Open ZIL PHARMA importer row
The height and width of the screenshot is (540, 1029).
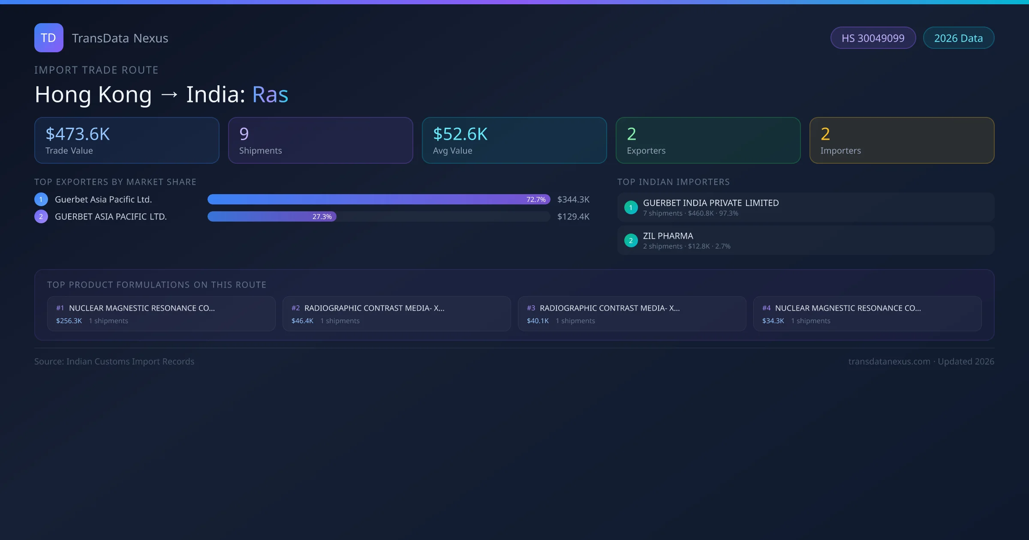[805, 240]
